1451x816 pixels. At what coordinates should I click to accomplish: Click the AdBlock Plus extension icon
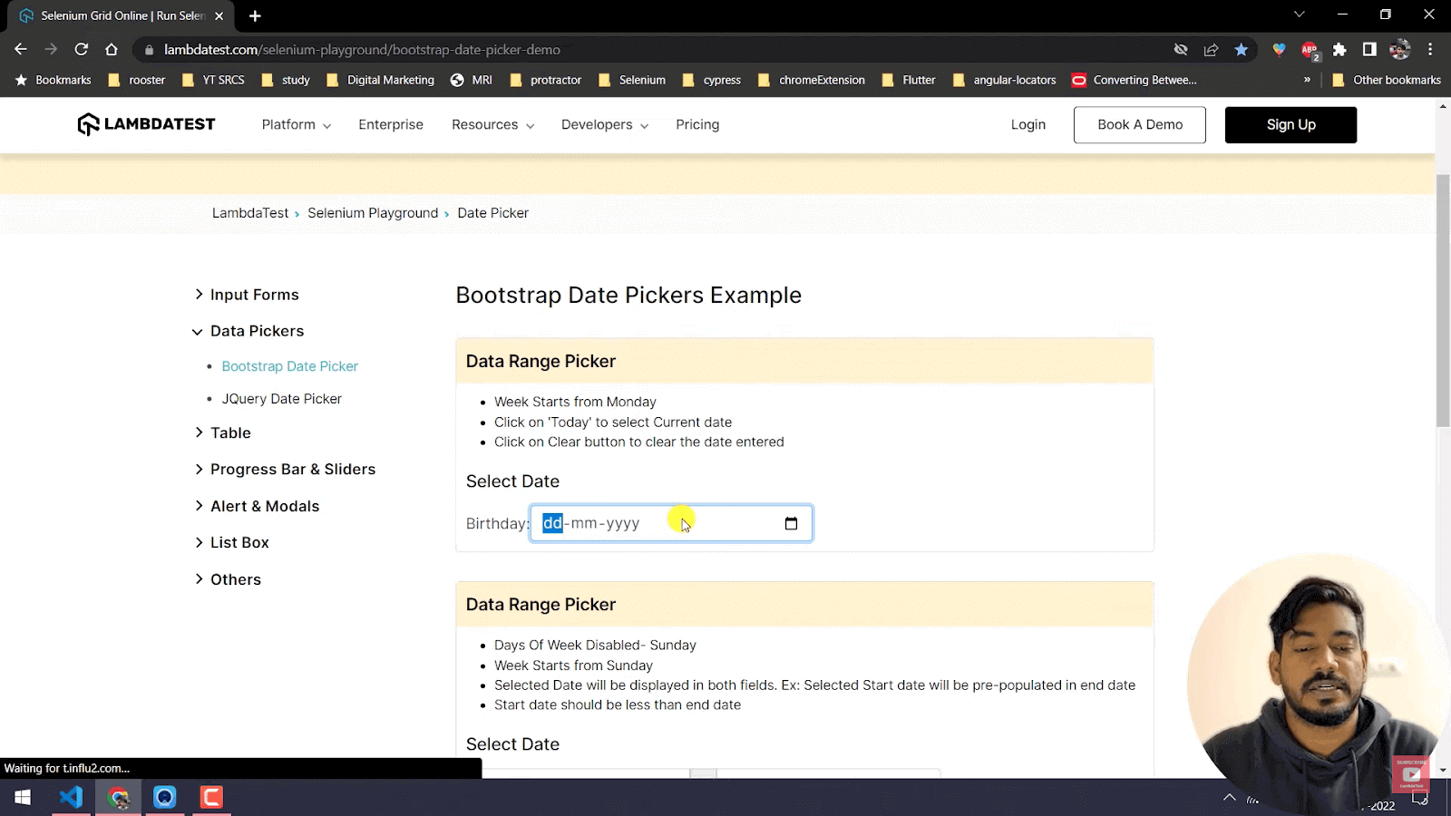pos(1309,50)
